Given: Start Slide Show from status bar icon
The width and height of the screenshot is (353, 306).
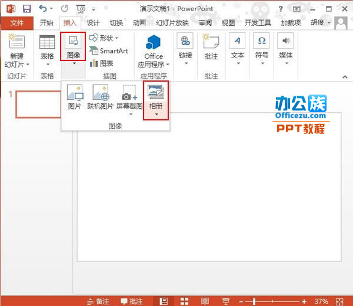Looking at the screenshot, I should pyautogui.click(x=225, y=301).
